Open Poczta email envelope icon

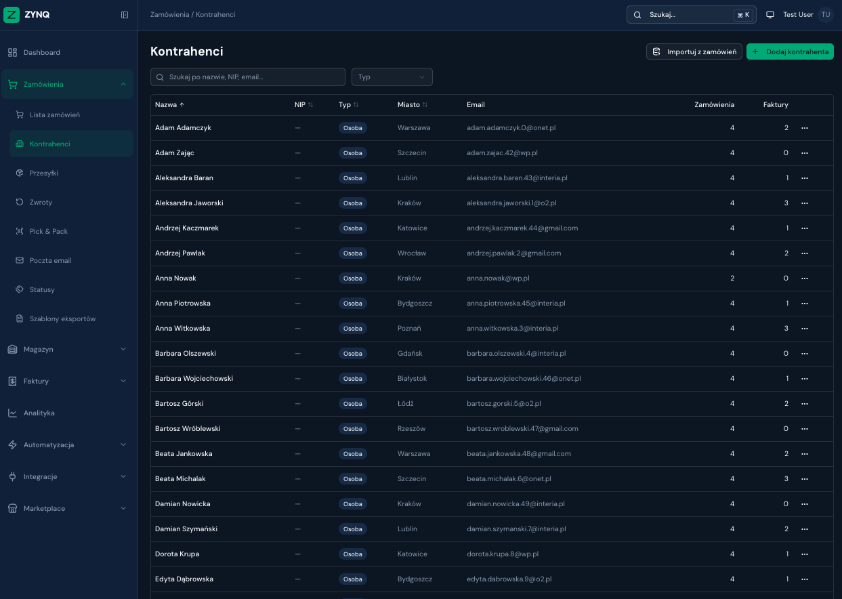(x=20, y=260)
